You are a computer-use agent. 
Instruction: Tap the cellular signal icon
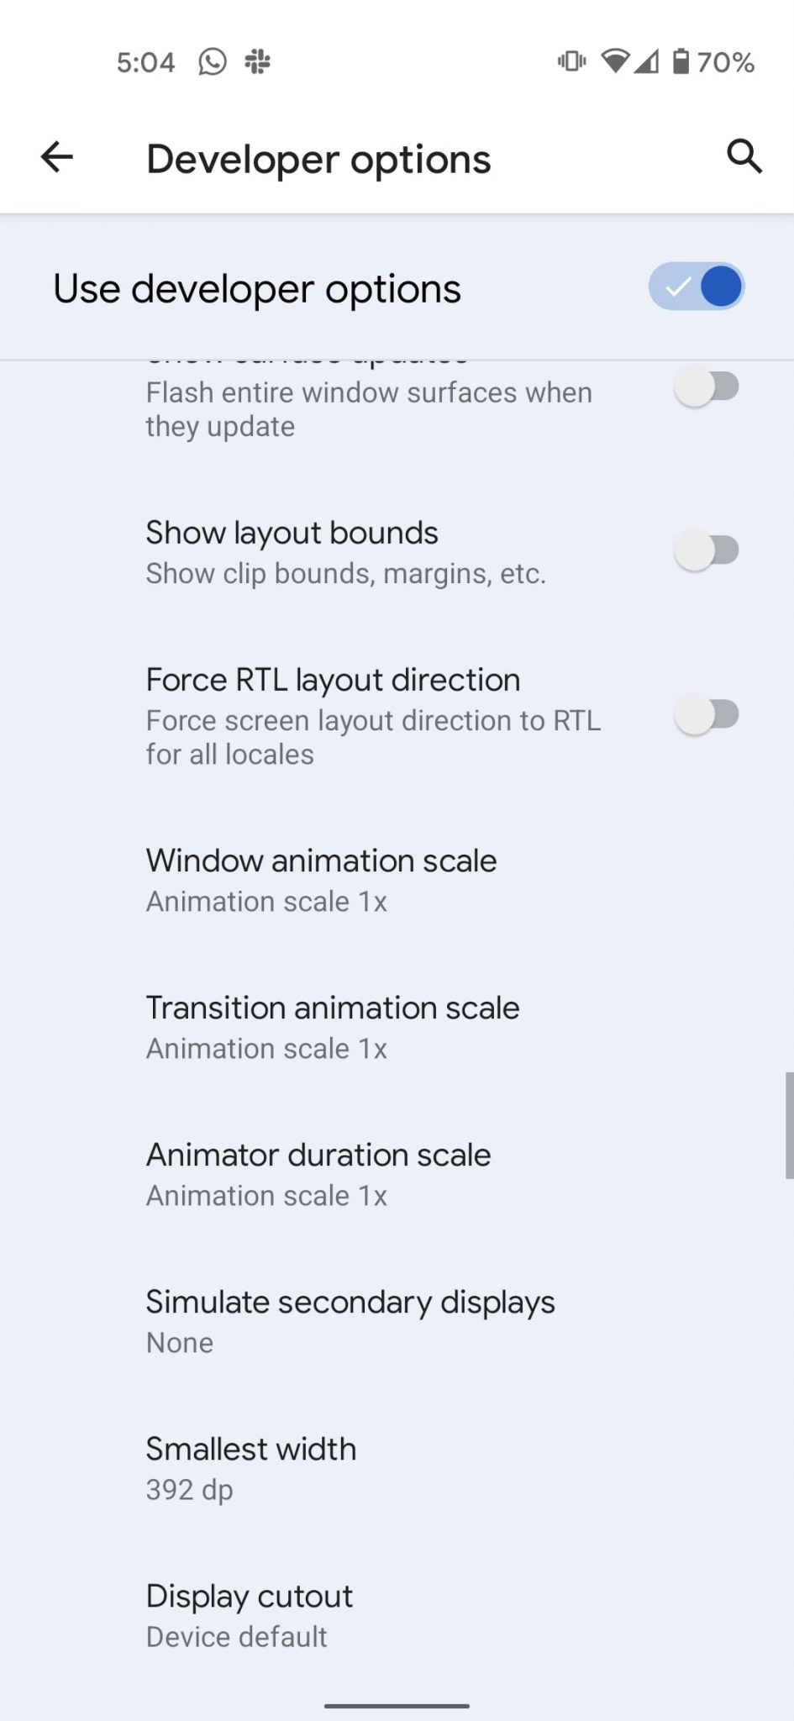[646, 61]
